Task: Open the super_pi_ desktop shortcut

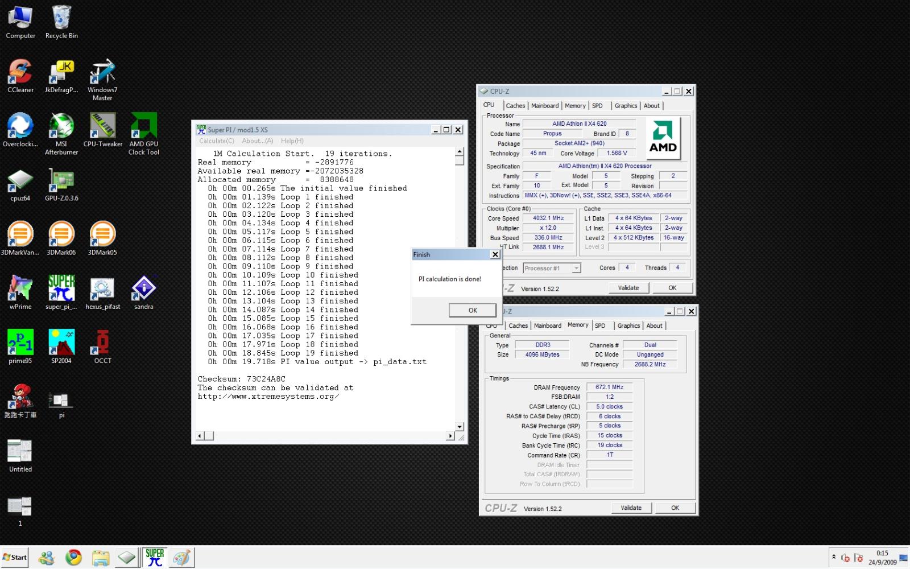Action: (x=61, y=293)
